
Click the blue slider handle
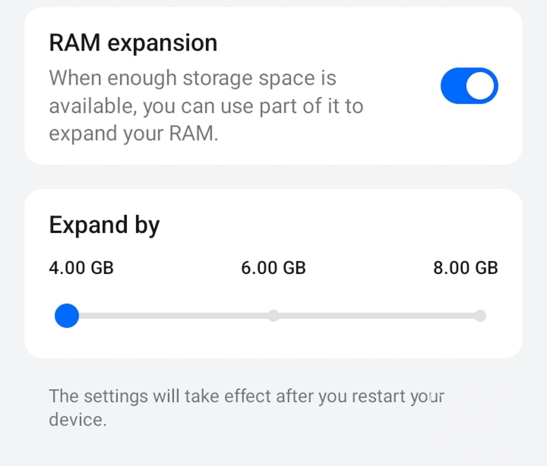[67, 316]
